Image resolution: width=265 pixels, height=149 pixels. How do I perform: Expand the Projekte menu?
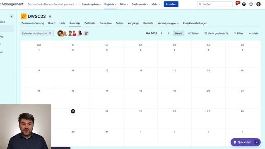pyautogui.click(x=110, y=4)
